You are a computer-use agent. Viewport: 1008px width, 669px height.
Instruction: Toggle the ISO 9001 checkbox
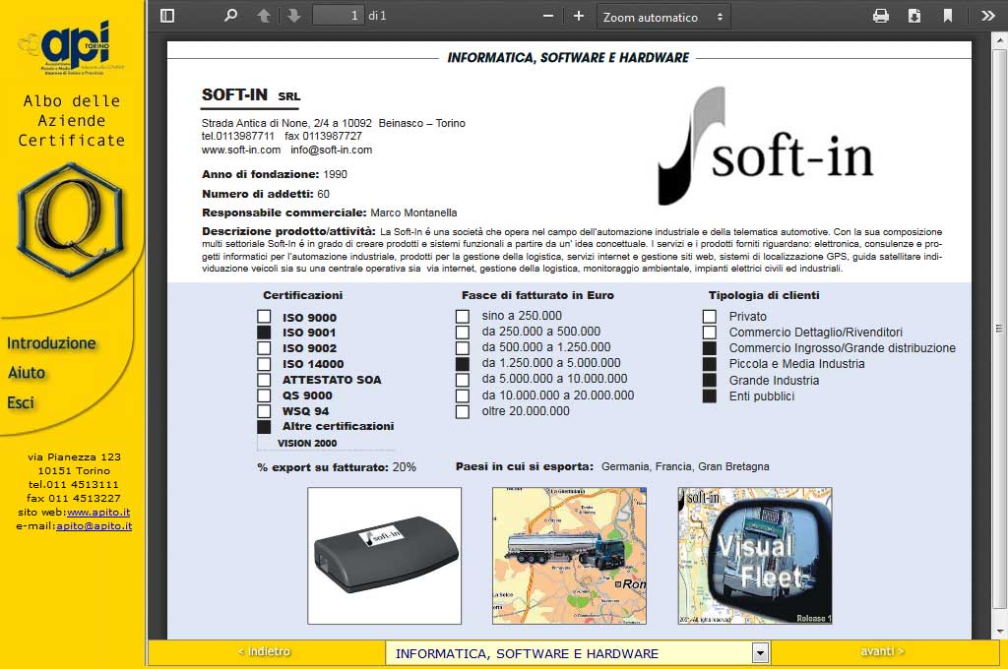264,333
